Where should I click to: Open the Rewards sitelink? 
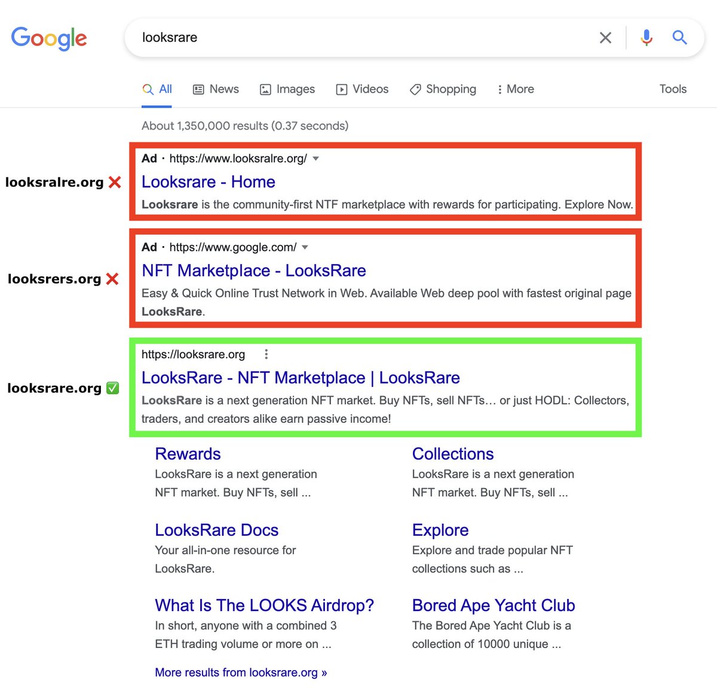point(188,454)
